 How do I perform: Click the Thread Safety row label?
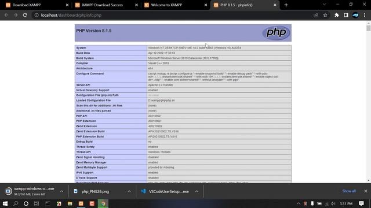tap(85, 147)
